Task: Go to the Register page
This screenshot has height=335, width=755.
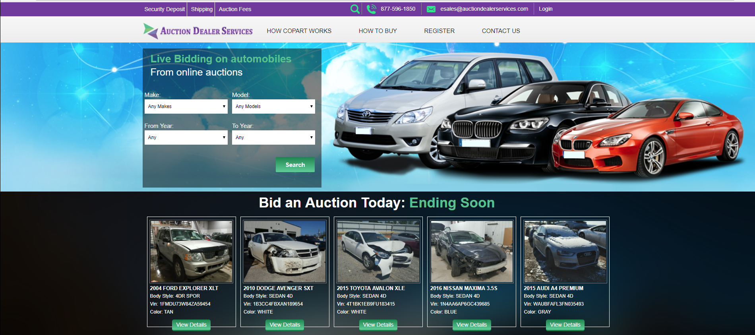Action: coord(439,31)
